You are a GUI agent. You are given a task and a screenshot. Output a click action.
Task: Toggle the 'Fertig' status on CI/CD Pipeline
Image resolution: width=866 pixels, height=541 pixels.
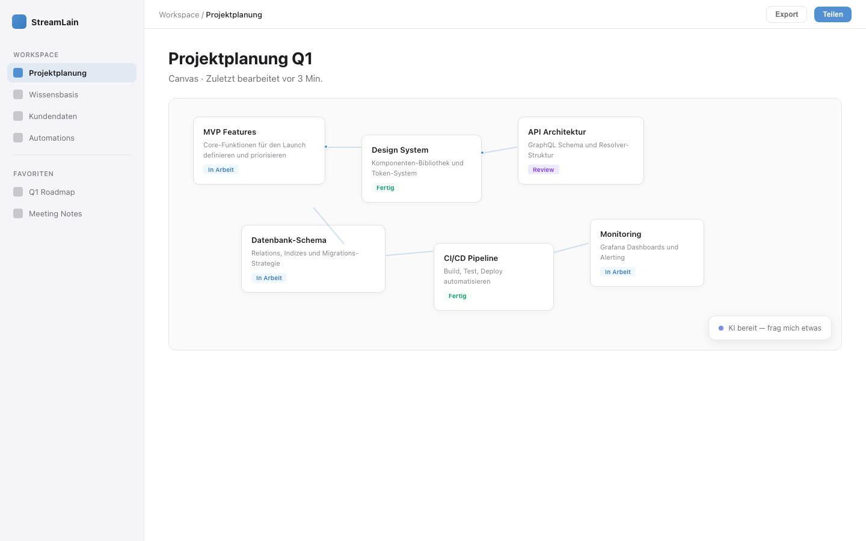coord(457,296)
